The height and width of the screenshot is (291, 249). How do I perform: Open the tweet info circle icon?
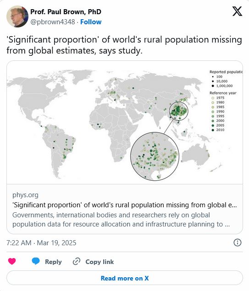click(x=237, y=242)
